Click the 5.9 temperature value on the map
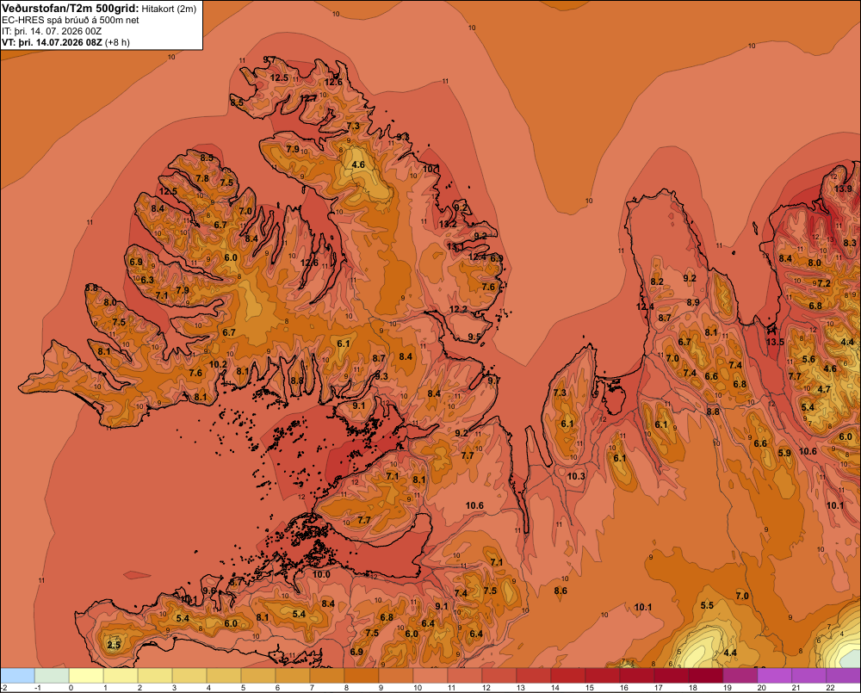 [784, 453]
